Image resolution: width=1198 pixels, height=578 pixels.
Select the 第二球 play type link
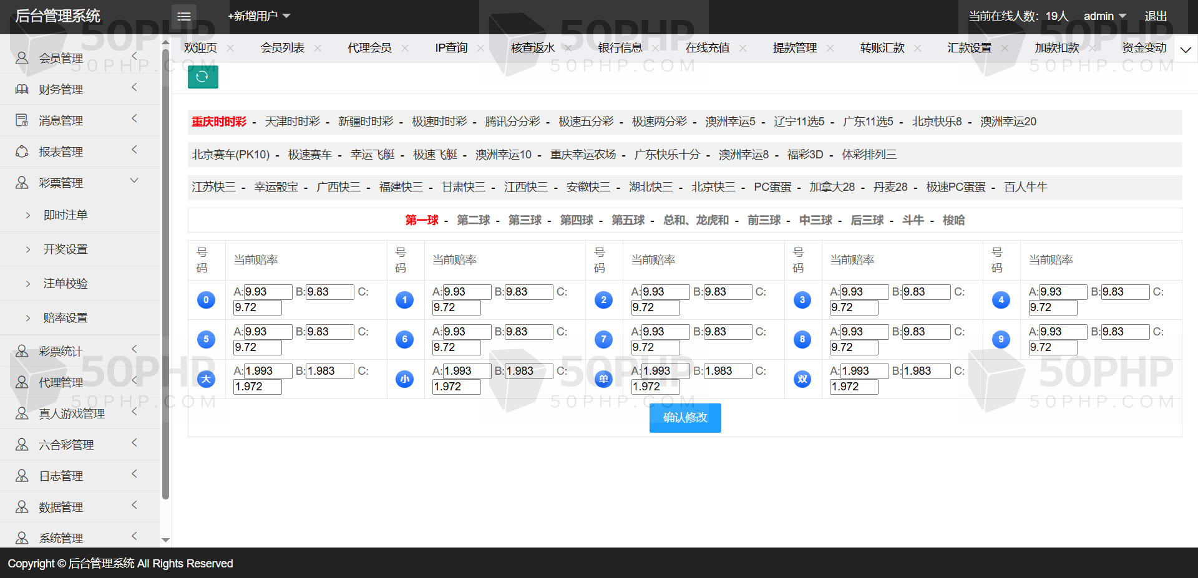click(473, 220)
